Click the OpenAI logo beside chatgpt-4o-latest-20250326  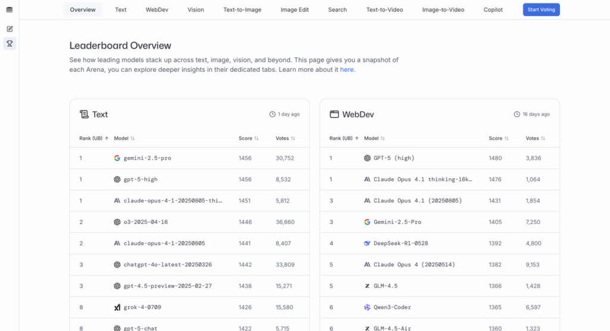point(117,264)
